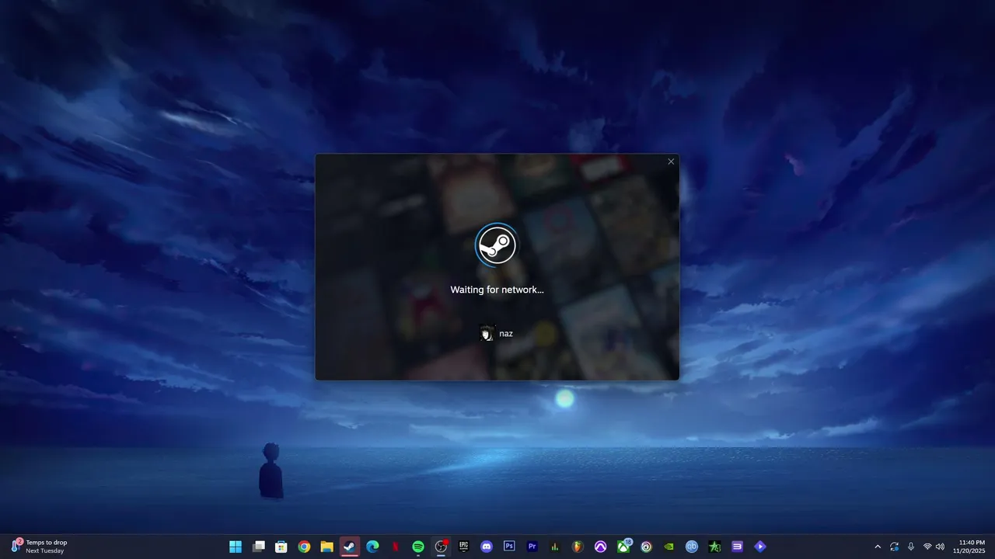
Task: Open the purple circle 'A' app in the taskbar
Action: pos(600,547)
